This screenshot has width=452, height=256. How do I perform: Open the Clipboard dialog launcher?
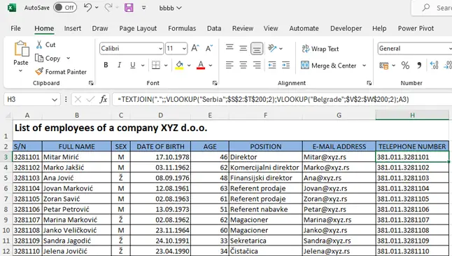91,83
